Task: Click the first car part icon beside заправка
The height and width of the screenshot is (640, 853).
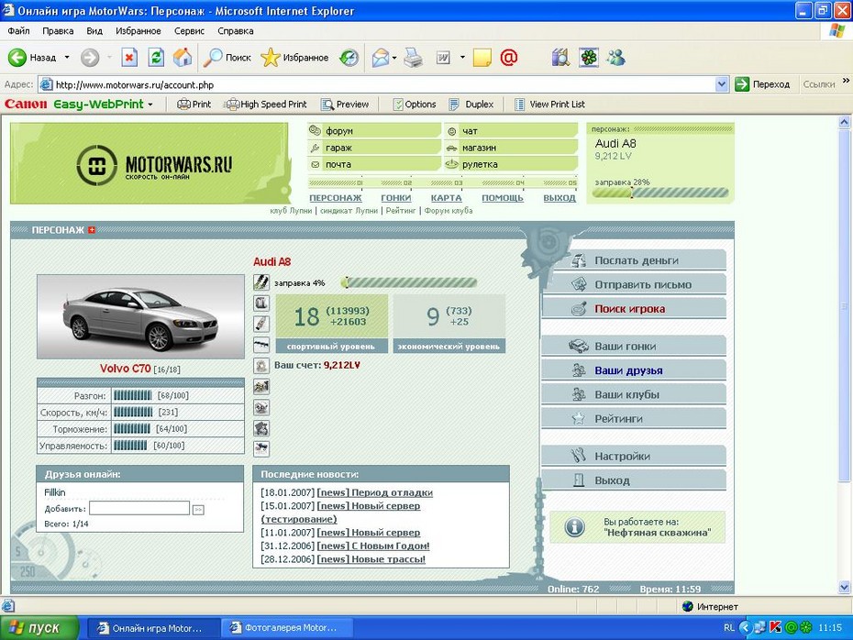Action: (261, 282)
